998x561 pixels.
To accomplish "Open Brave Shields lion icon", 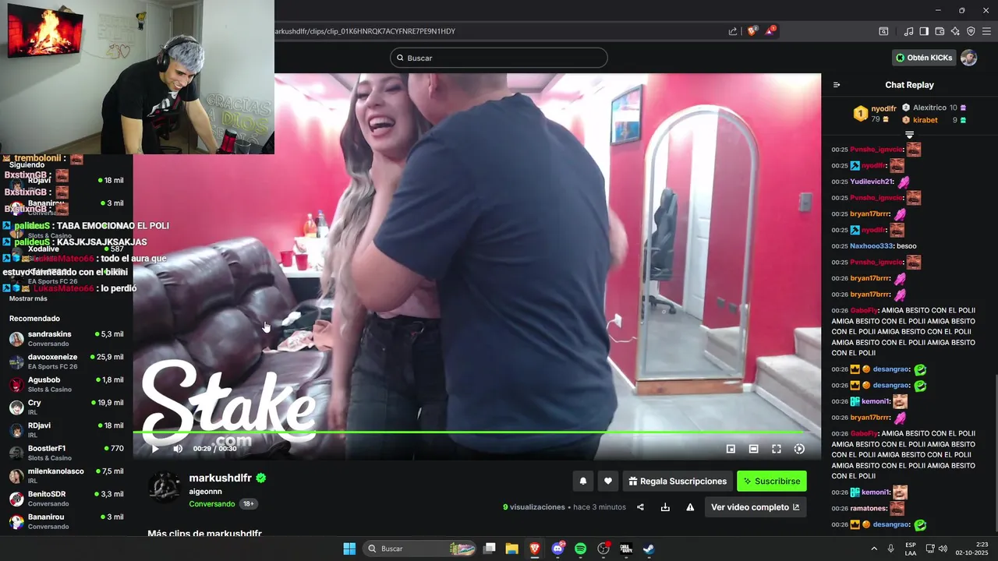I will point(752,31).
